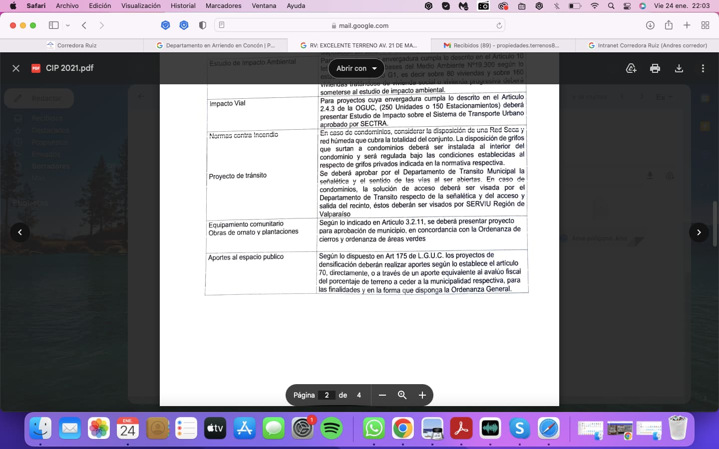
Task: Zoom in PDF with plus icon
Action: (422, 395)
